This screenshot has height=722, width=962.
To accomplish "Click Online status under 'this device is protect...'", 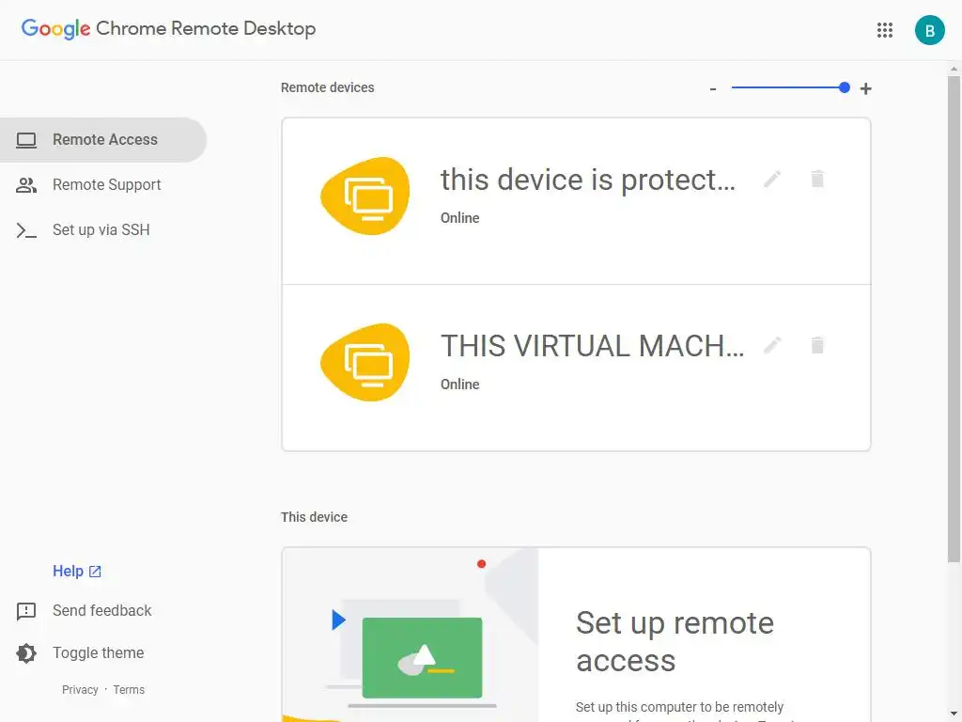I will [x=460, y=218].
